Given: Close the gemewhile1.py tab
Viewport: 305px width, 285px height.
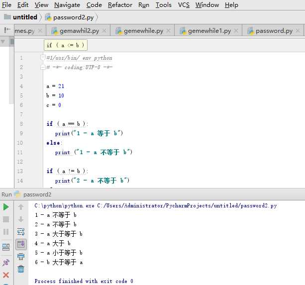Looking at the screenshot, I should tap(236, 30).
